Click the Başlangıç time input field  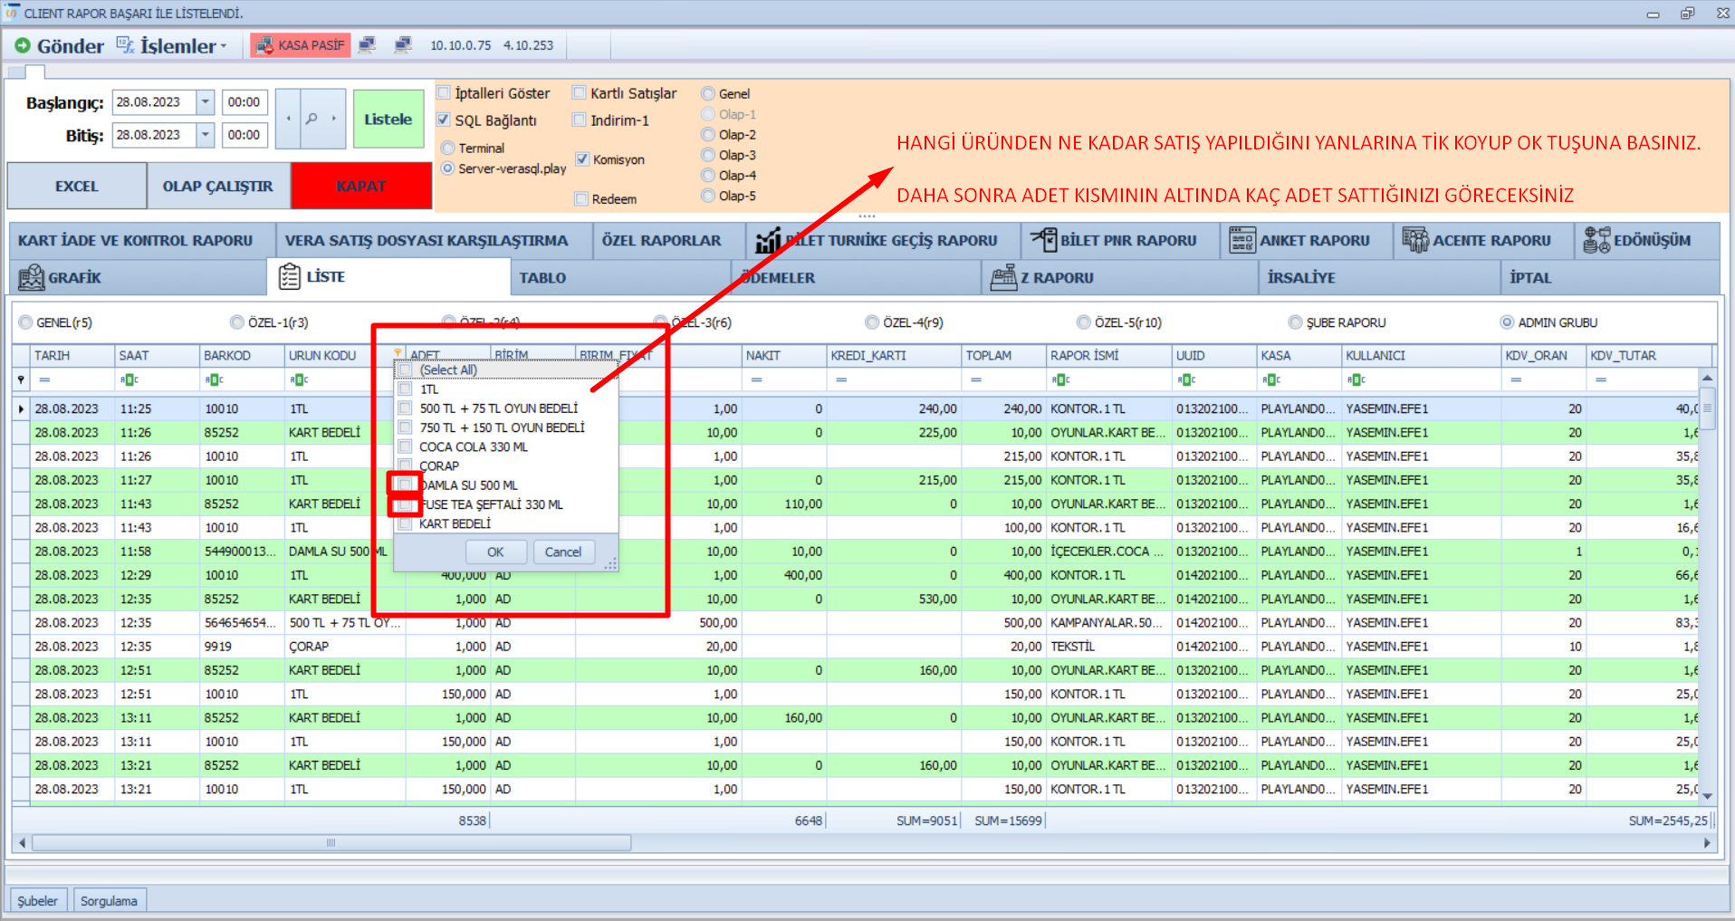(244, 102)
